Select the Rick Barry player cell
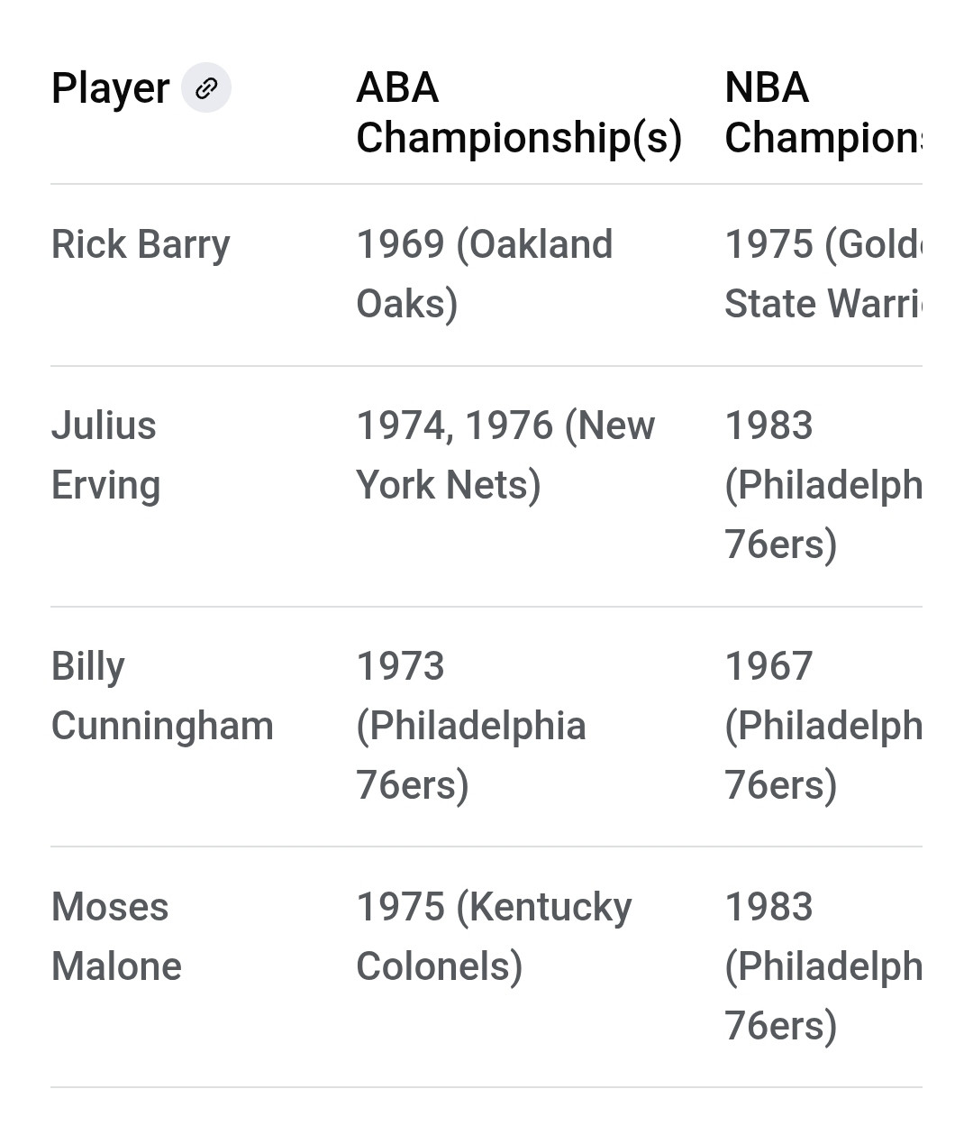Screen dimensions: 973x1135 (x=141, y=244)
